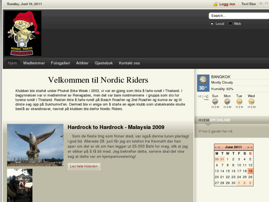Open the Kontakt oss menu item
Viewport: 269px width, 202px height.
click(129, 63)
